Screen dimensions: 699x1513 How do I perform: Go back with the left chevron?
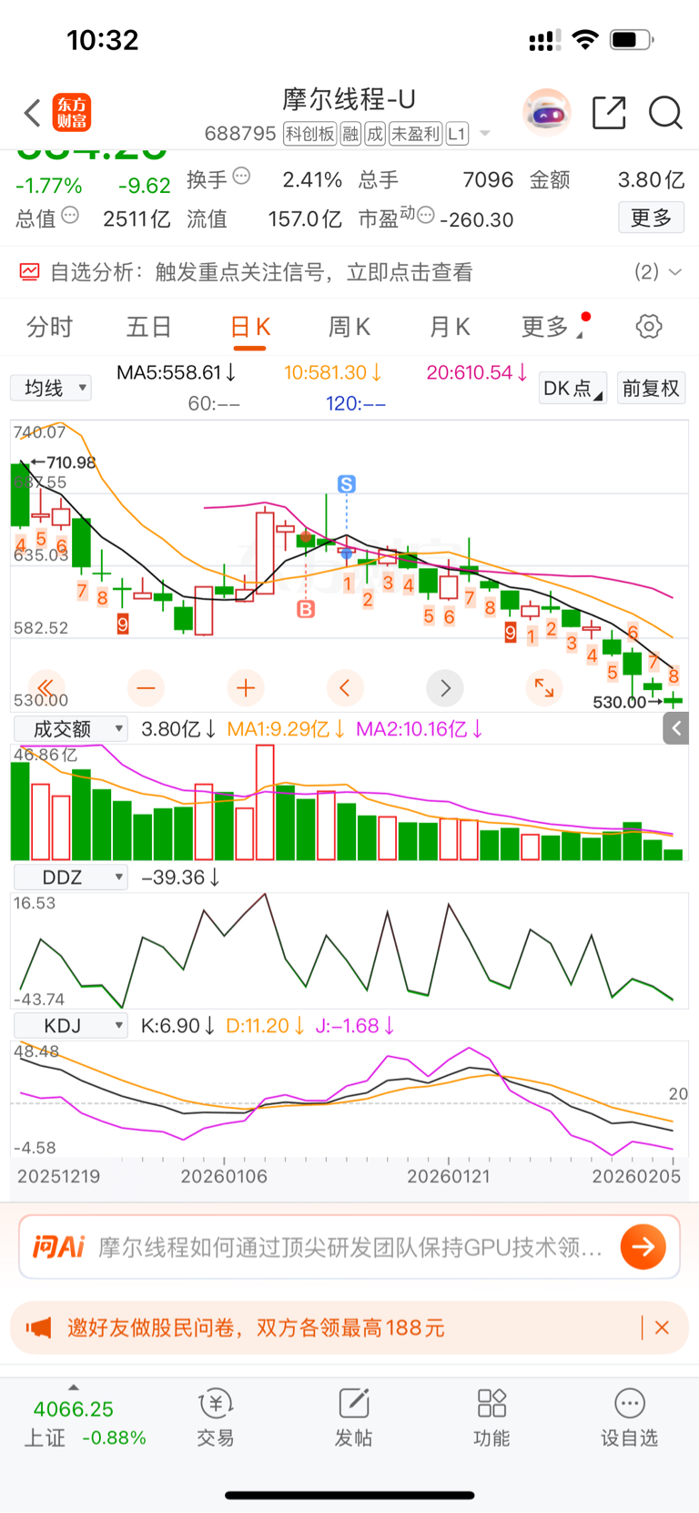point(33,114)
